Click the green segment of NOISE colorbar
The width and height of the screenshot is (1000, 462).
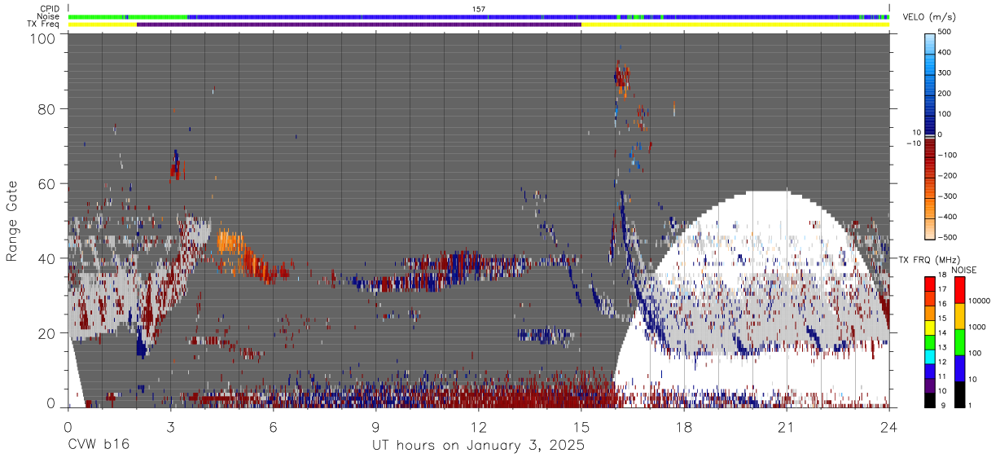point(960,342)
